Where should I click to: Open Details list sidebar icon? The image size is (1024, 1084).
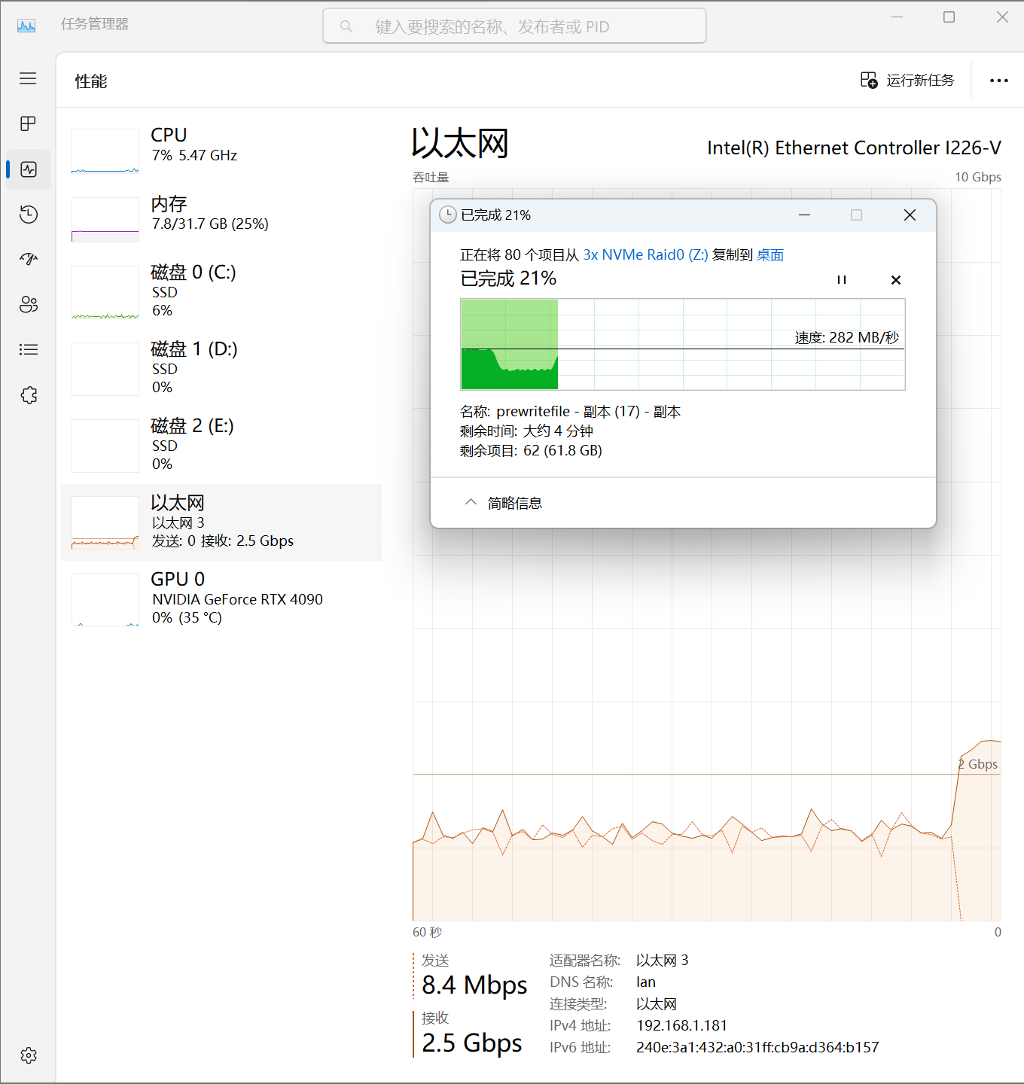point(29,349)
